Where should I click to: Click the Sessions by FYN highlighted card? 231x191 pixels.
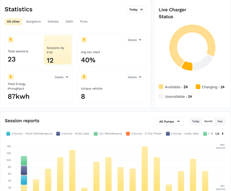(58, 50)
